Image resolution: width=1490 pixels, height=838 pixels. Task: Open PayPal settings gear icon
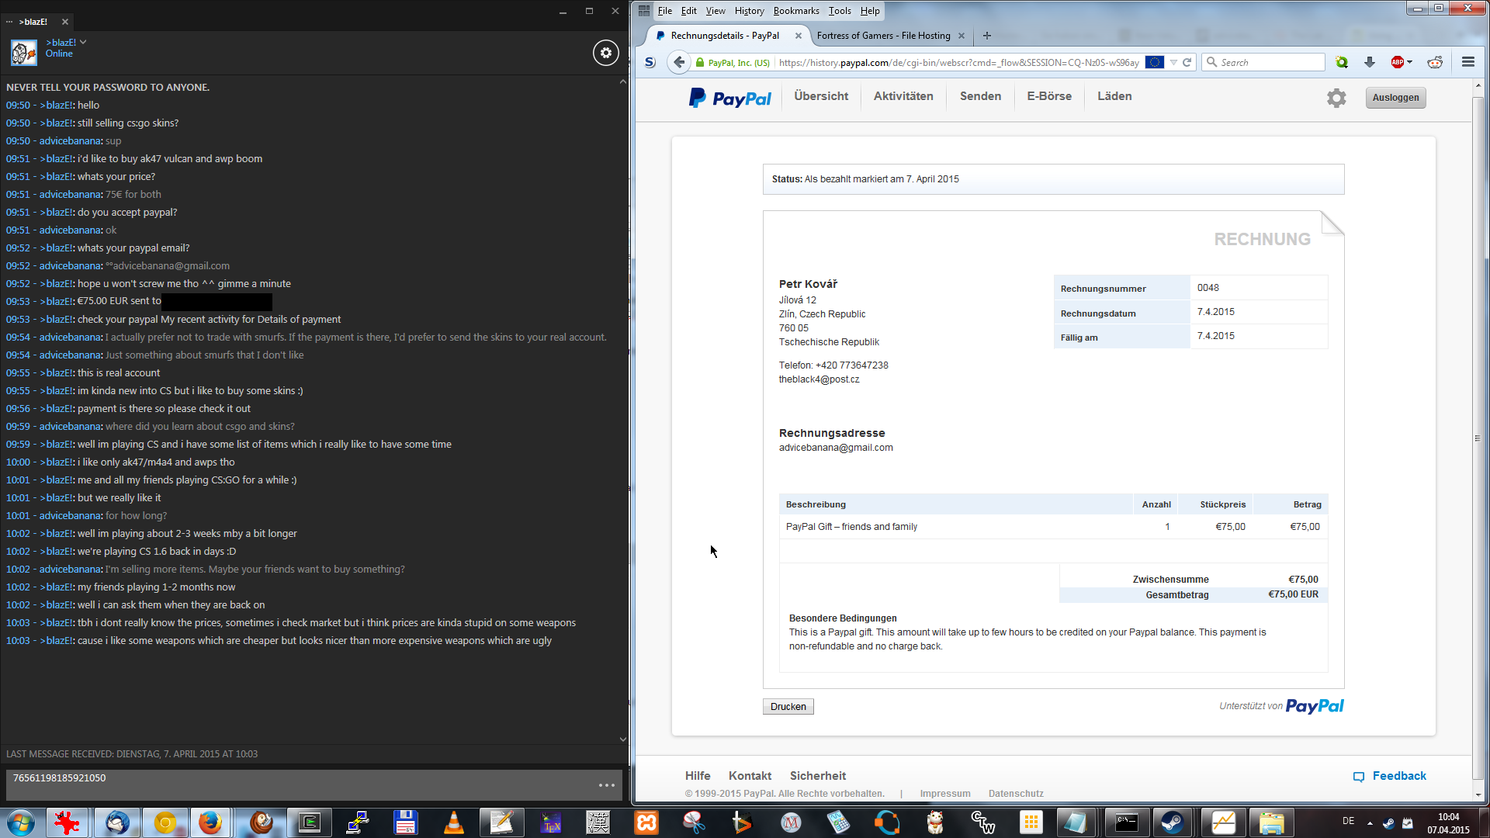[x=1336, y=98]
